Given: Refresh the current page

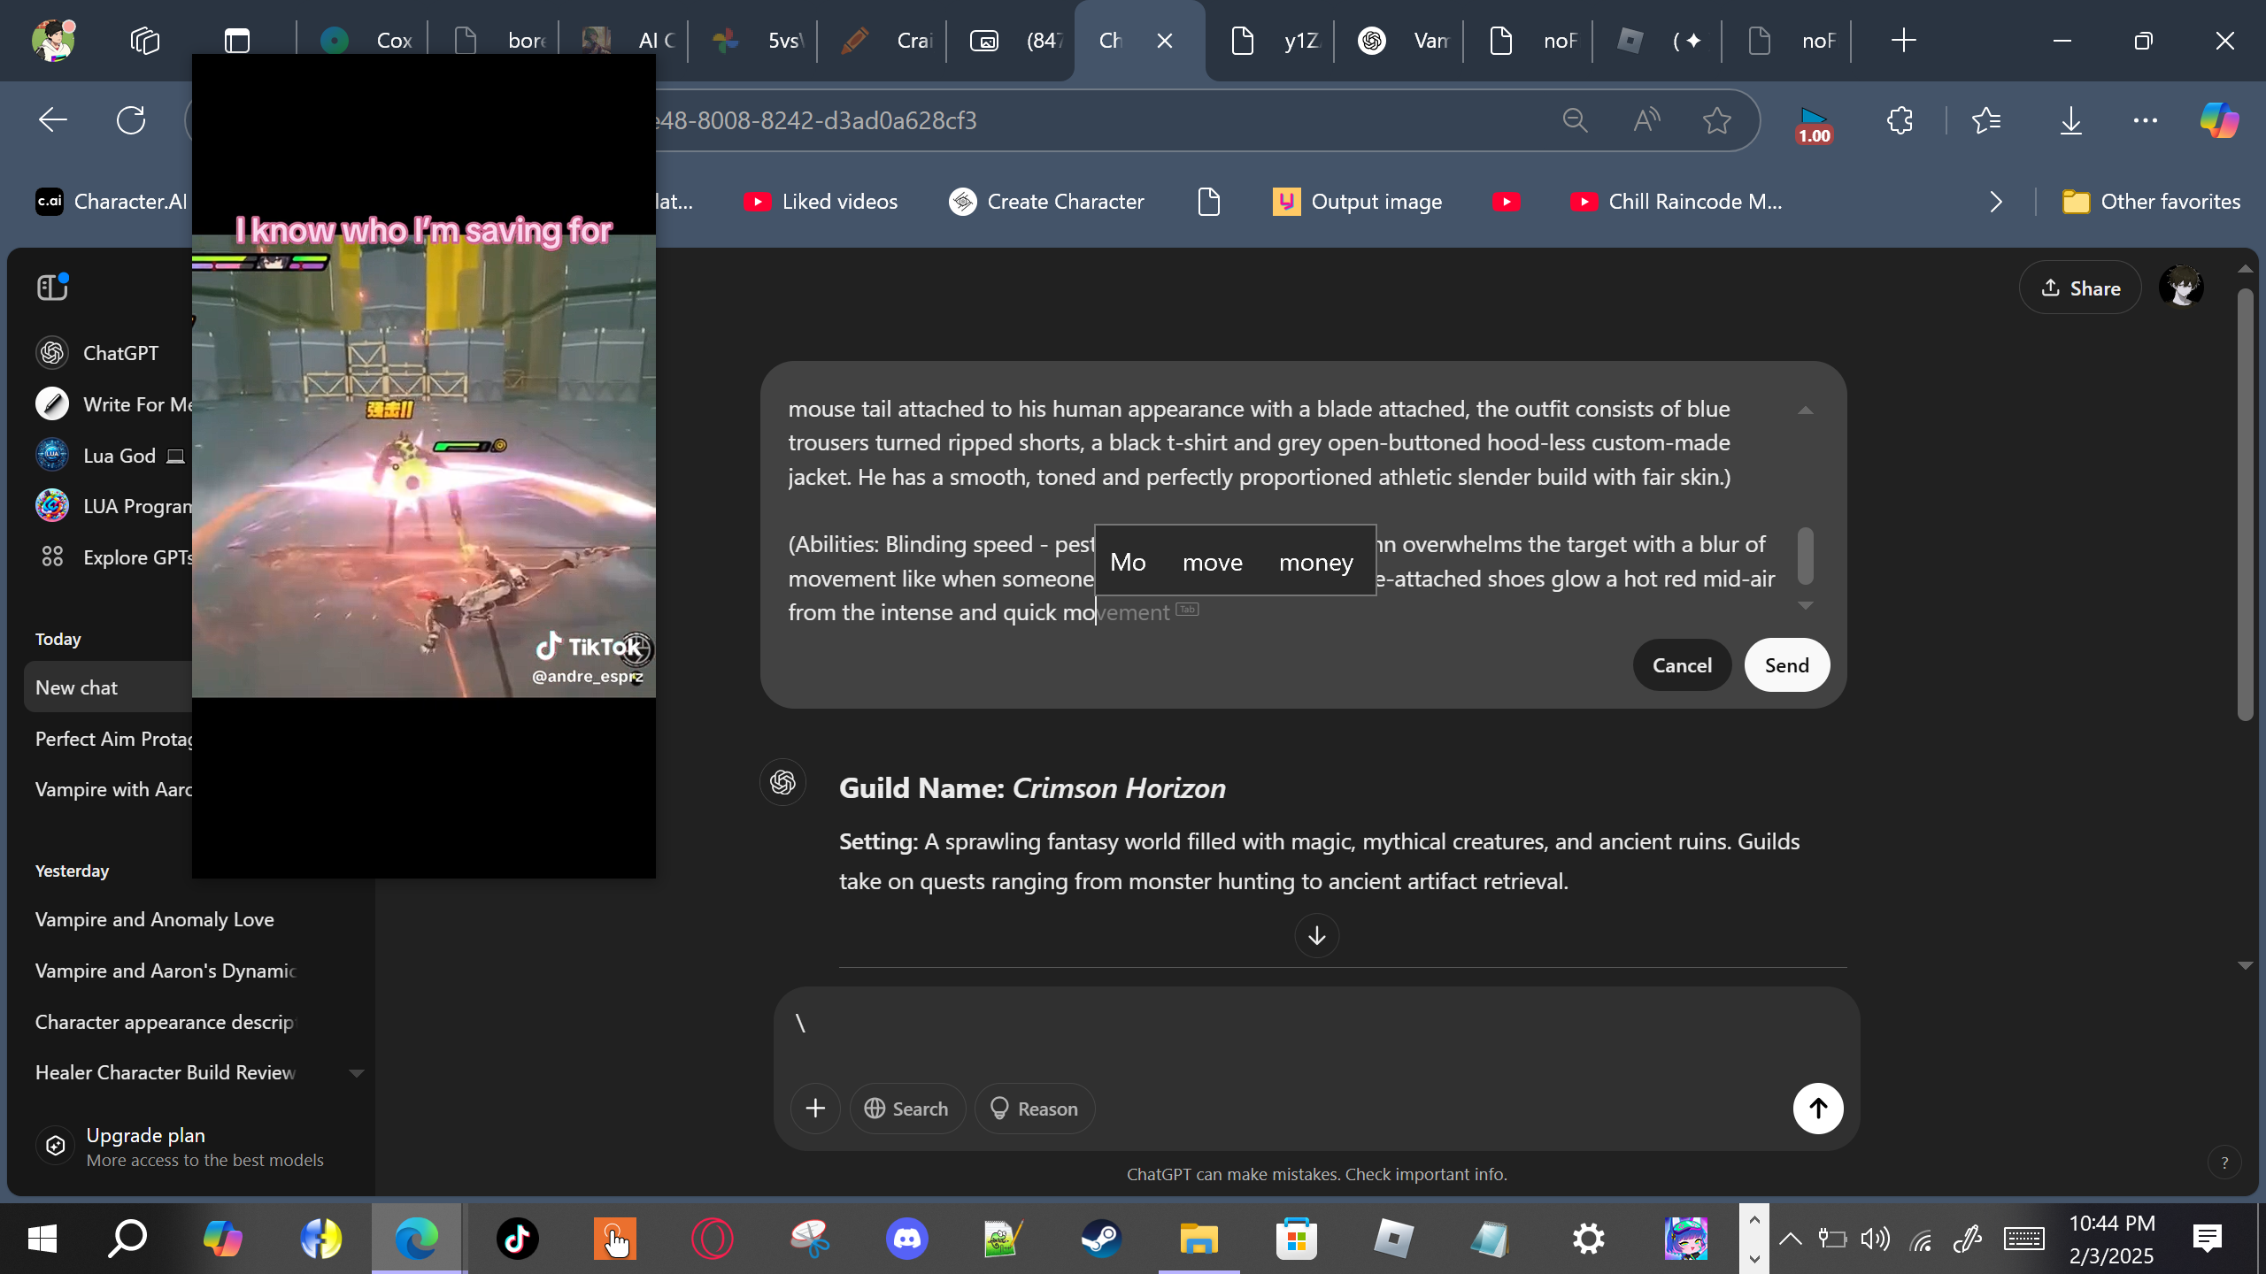Looking at the screenshot, I should tap(131, 120).
